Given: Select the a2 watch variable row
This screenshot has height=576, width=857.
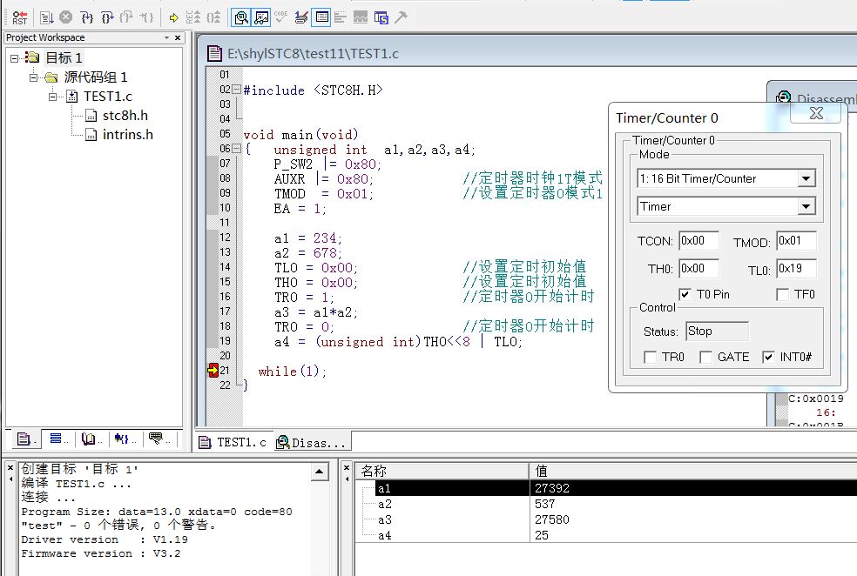Looking at the screenshot, I should click(606, 504).
